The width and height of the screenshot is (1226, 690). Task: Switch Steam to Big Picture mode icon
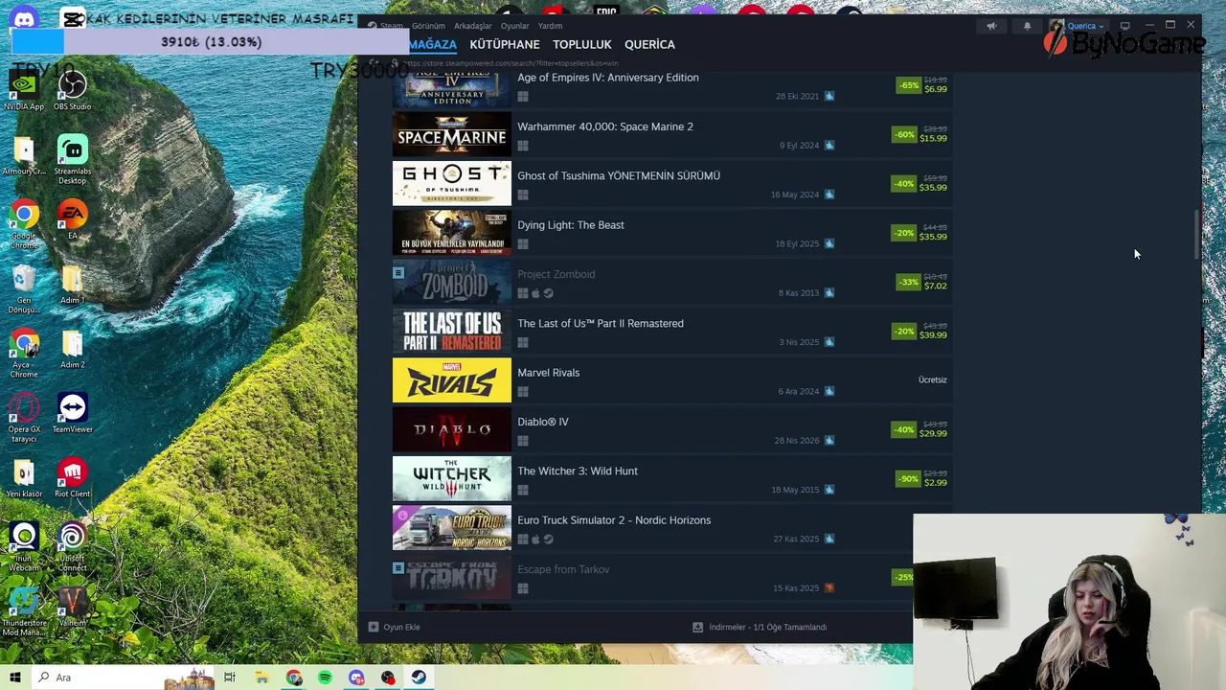click(x=1125, y=26)
